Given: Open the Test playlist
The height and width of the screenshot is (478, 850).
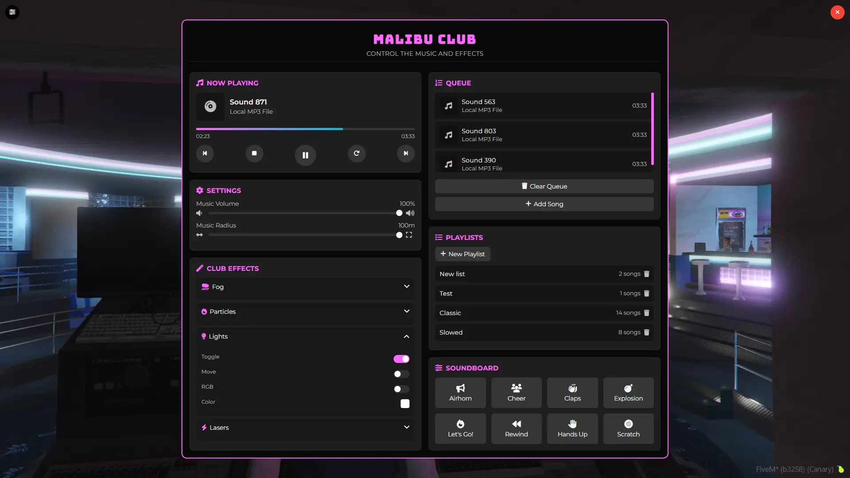Looking at the screenshot, I should (545, 293).
